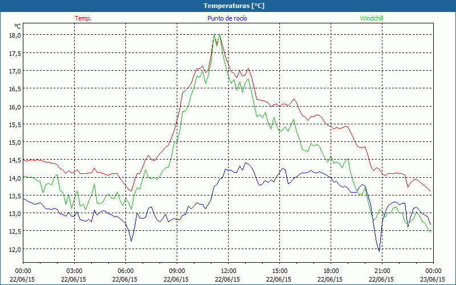Click the 23/06/15 date label
This screenshot has width=456, height=285.
point(433,279)
